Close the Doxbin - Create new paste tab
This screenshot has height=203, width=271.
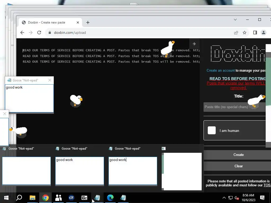coord(78,22)
